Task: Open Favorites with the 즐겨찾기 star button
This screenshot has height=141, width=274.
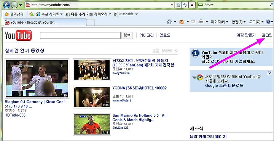Action: [x=14, y=14]
